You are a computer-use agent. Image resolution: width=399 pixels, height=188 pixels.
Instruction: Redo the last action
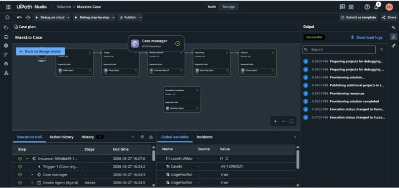tap(28, 17)
